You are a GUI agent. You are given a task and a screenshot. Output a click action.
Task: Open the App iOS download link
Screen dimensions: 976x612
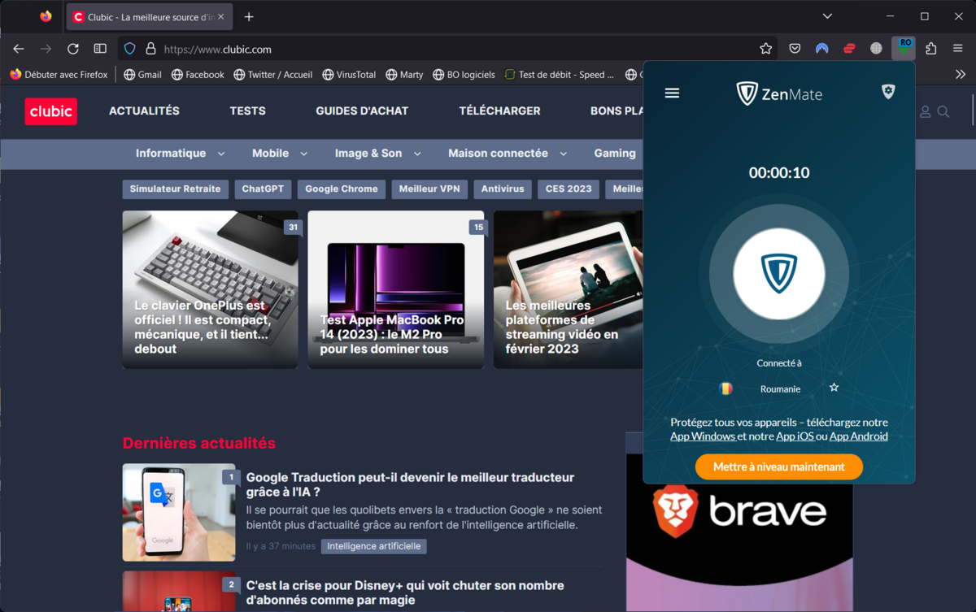tap(795, 436)
